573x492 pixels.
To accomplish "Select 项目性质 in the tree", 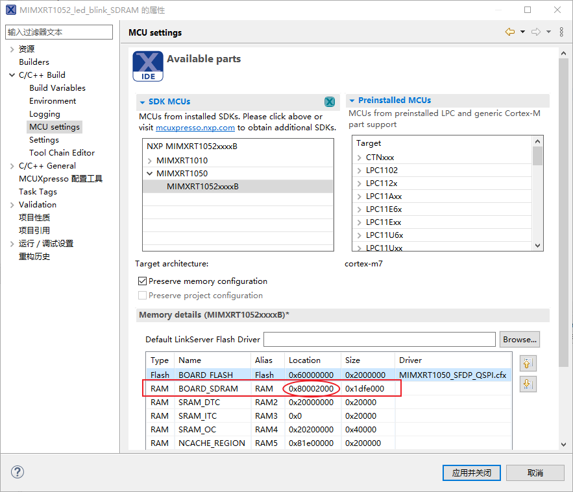I will (34, 218).
